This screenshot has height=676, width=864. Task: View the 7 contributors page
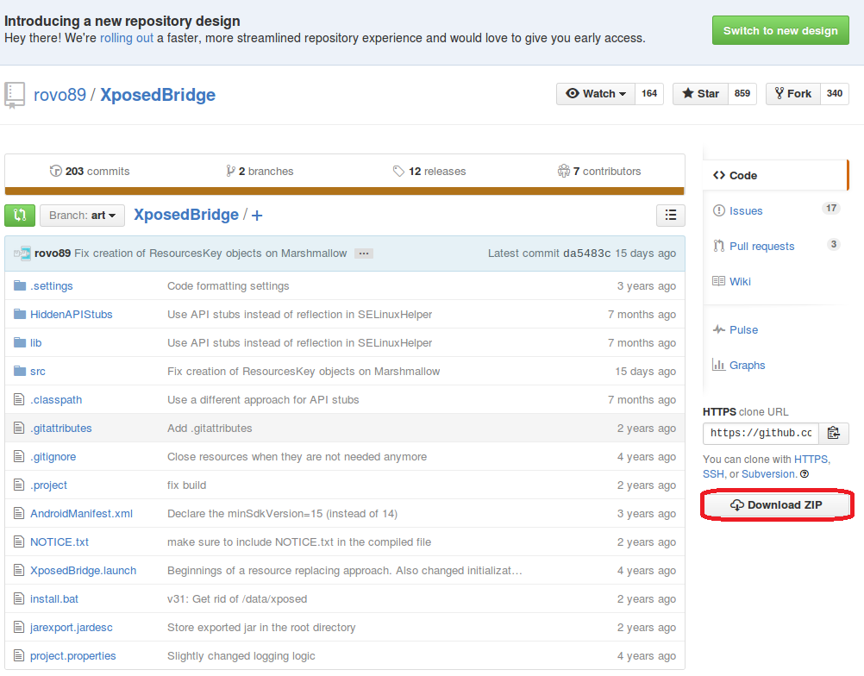(599, 172)
